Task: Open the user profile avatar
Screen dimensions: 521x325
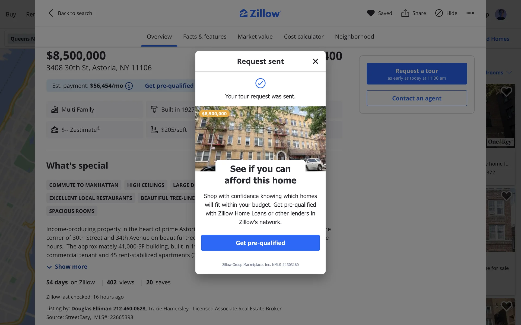Action: 501,14
